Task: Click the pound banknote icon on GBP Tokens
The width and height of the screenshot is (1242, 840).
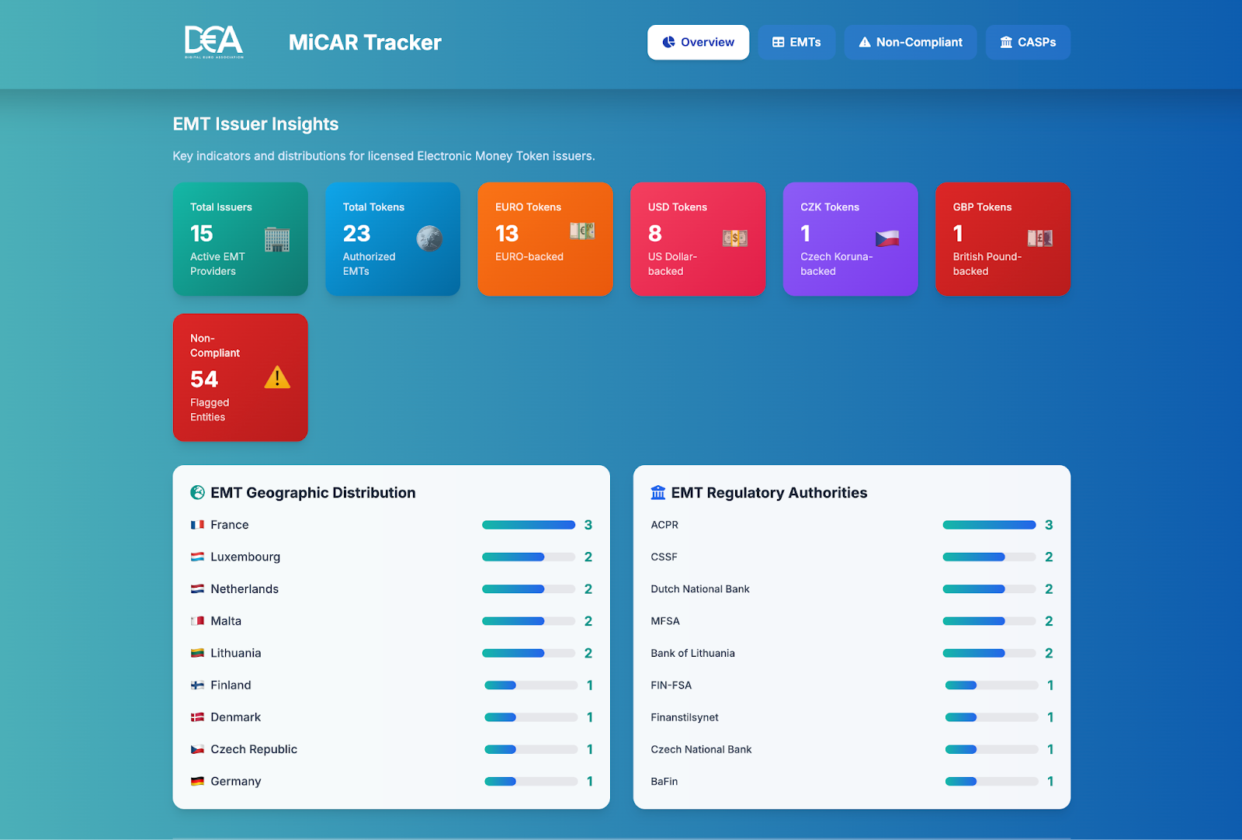Action: tap(1039, 238)
